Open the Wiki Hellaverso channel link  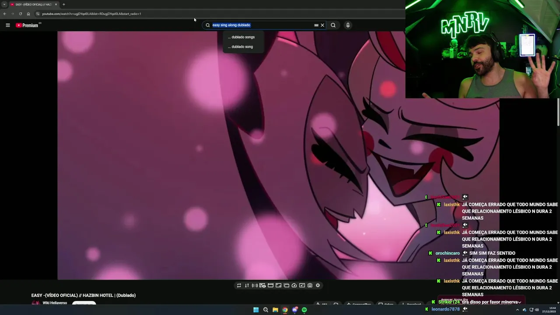point(55,303)
